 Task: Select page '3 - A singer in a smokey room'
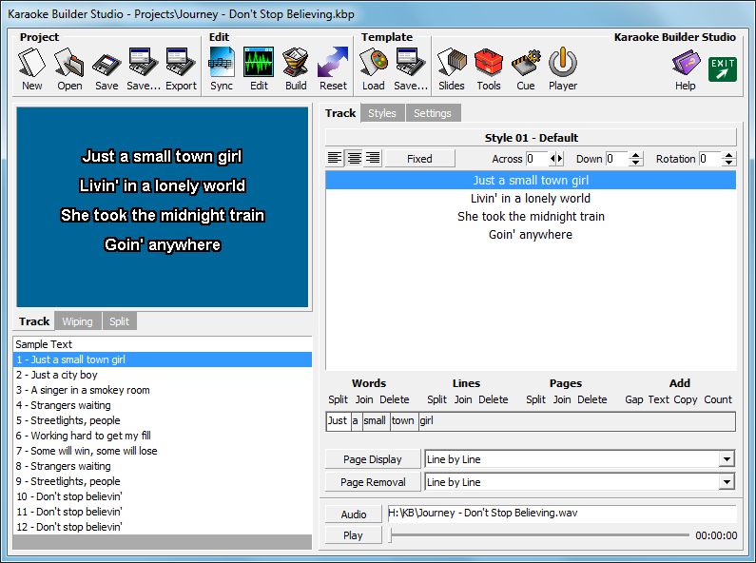(163, 390)
